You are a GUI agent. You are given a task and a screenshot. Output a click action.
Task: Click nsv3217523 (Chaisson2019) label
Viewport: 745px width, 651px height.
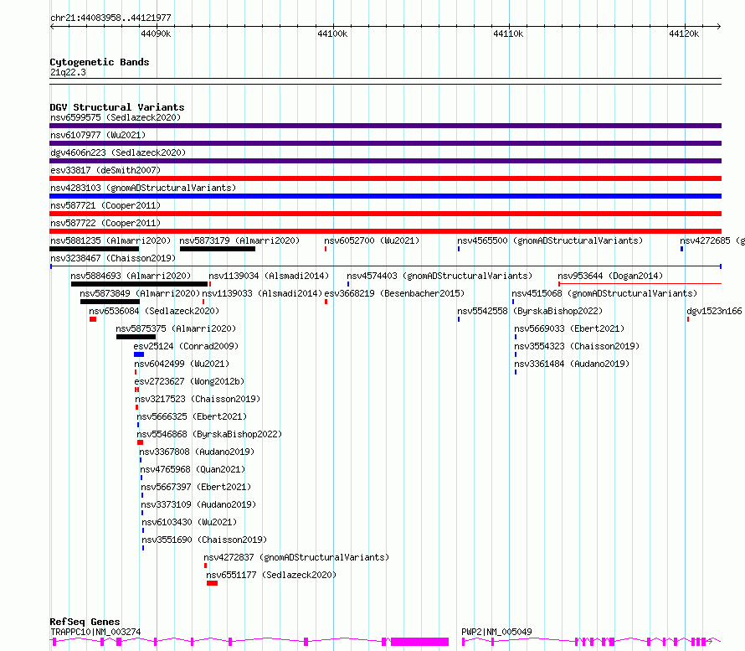tap(198, 399)
